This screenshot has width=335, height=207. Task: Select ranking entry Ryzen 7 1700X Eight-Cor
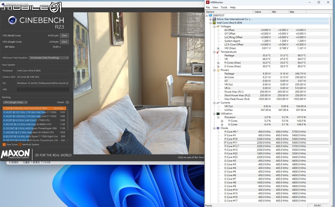click(34, 136)
